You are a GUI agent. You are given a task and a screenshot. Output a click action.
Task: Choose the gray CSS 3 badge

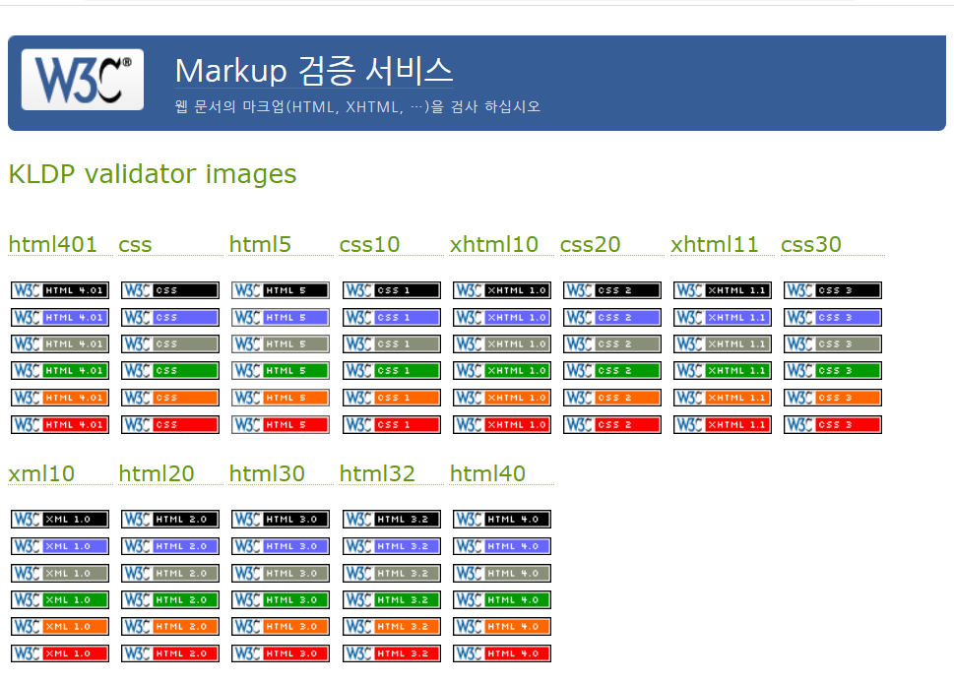(833, 344)
